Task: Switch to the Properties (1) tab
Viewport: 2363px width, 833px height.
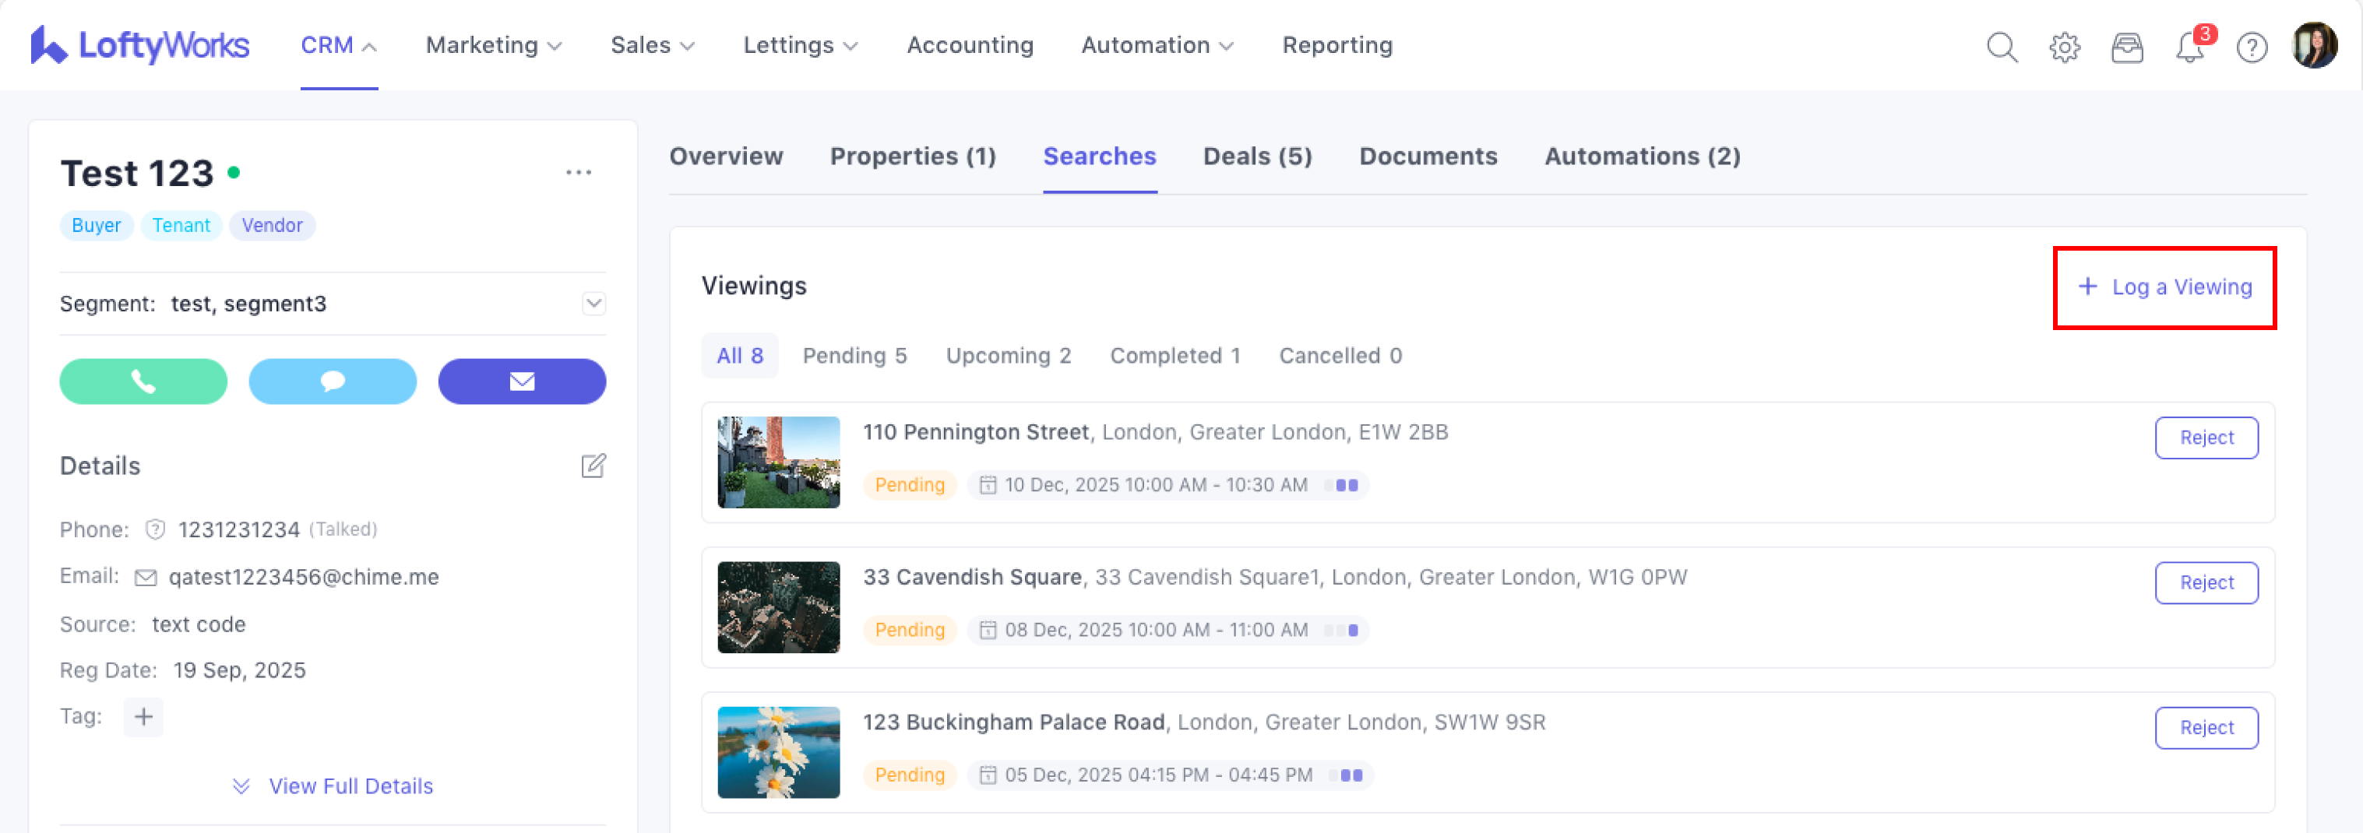Action: click(912, 156)
